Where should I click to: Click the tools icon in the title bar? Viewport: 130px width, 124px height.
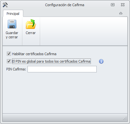tap(5, 5)
